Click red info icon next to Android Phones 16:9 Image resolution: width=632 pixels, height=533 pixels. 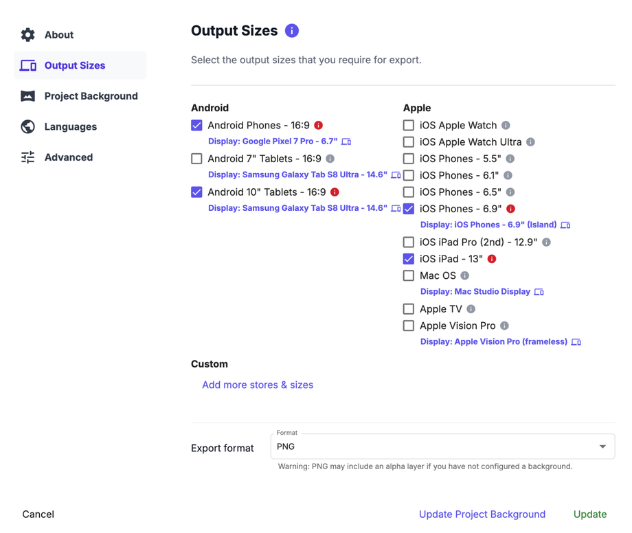coord(319,126)
